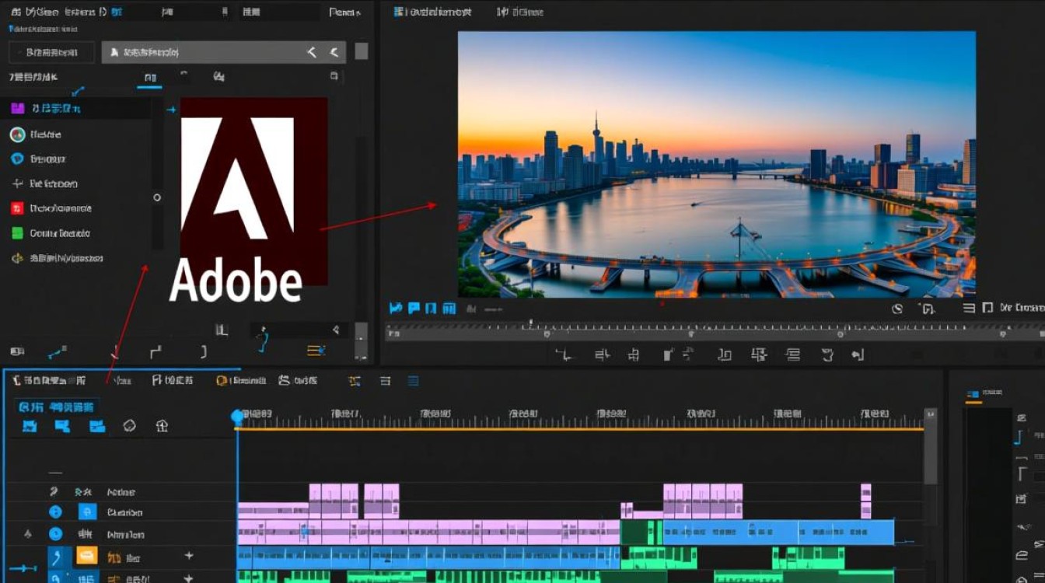The height and width of the screenshot is (583, 1045).
Task: Open the timeline tab with the orange icon
Action: pyautogui.click(x=241, y=381)
